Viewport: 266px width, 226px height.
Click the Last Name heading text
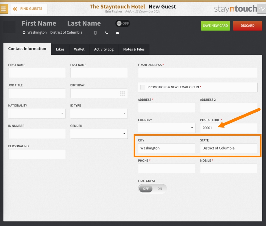coord(84,23)
